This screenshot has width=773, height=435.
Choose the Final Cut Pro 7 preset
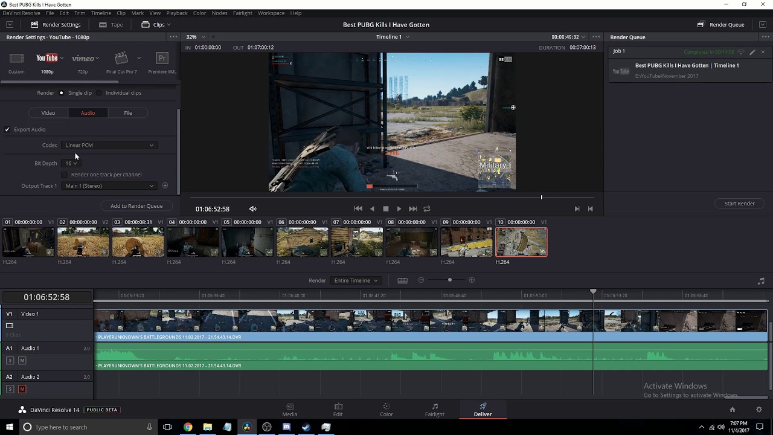pos(121,59)
